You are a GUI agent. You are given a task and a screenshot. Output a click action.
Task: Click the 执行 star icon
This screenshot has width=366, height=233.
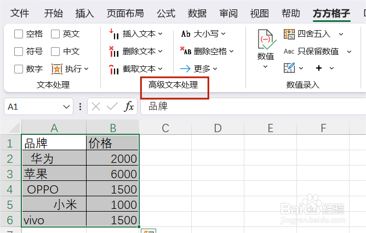pos(57,69)
